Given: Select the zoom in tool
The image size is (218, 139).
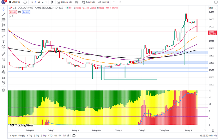Looking at the screenshot, I should coord(3,59).
